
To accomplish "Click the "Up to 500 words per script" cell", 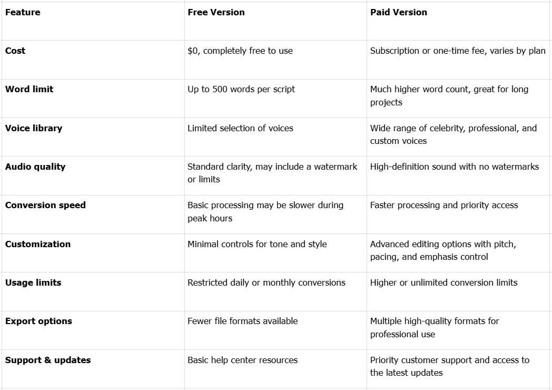I will (x=241, y=89).
